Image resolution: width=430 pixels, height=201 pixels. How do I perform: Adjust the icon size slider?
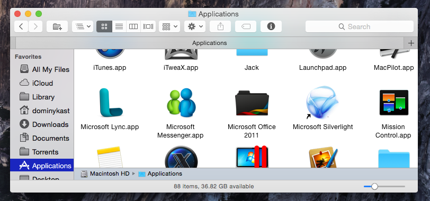(x=384, y=187)
